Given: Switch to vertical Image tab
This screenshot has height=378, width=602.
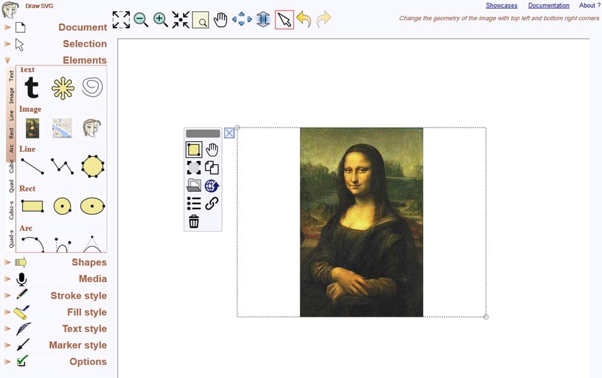Looking at the screenshot, I should [11, 95].
